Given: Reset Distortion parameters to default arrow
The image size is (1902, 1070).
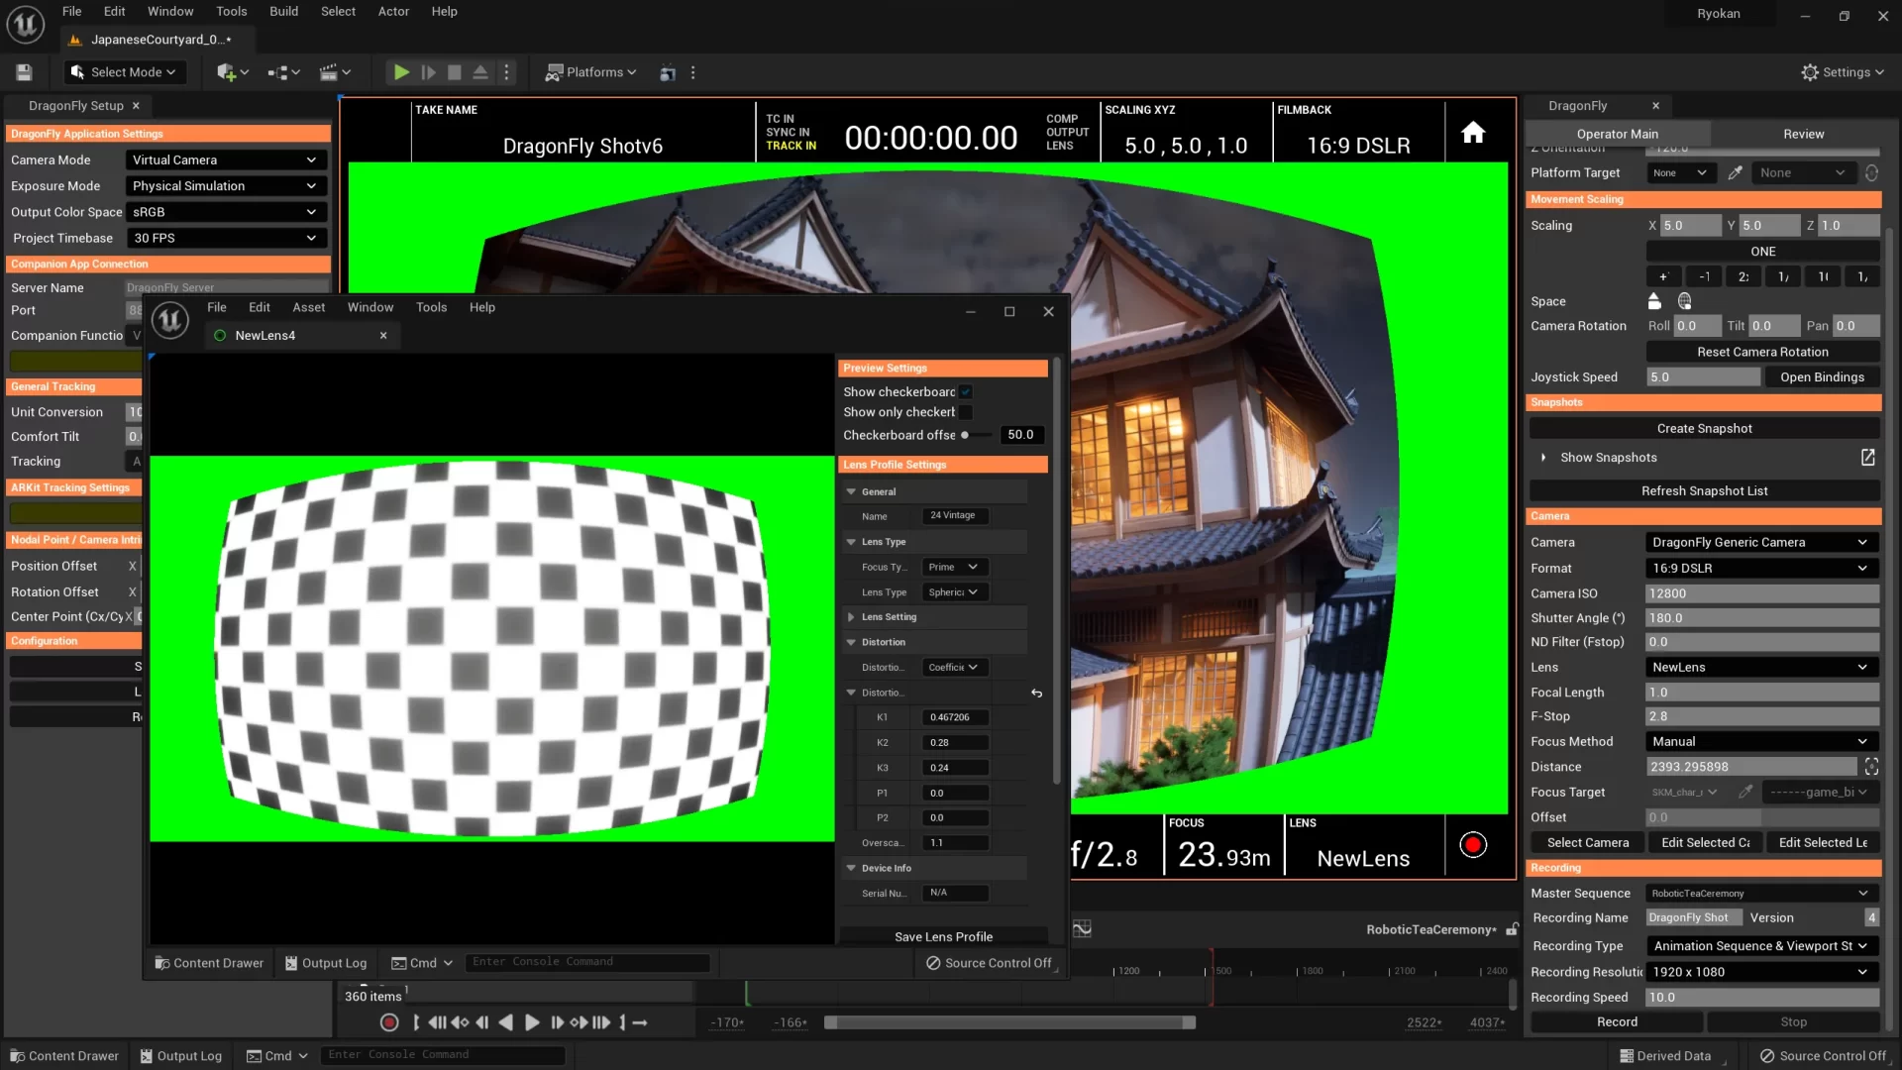Looking at the screenshot, I should [1036, 694].
